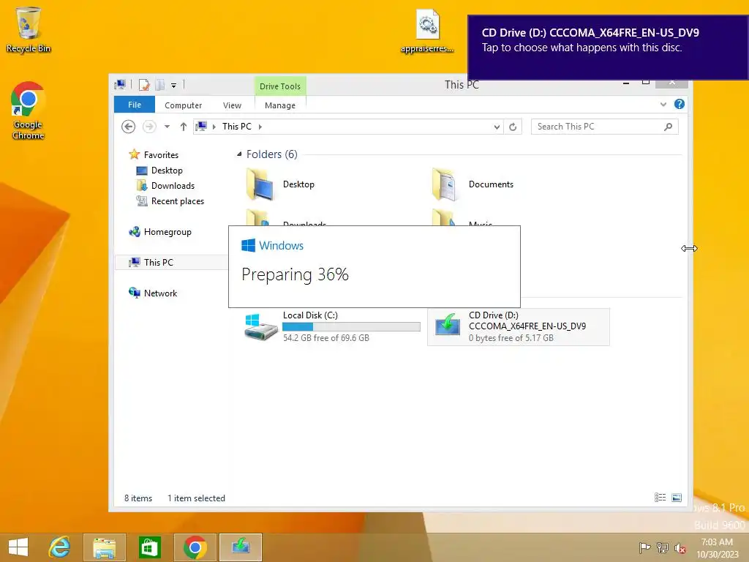
Task: Refresh the This PC view
Action: (x=513, y=127)
